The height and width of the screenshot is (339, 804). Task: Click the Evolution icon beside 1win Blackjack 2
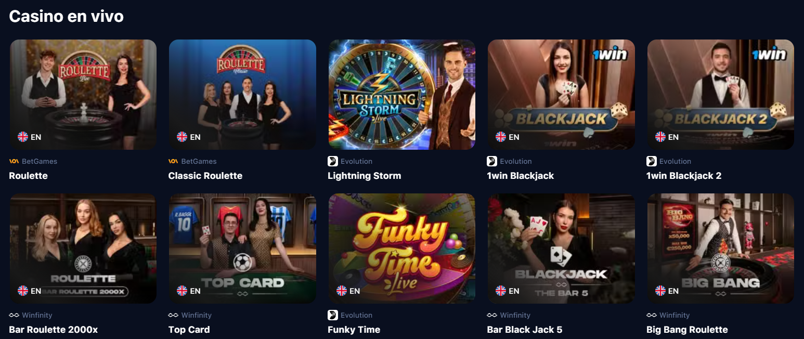tap(651, 161)
